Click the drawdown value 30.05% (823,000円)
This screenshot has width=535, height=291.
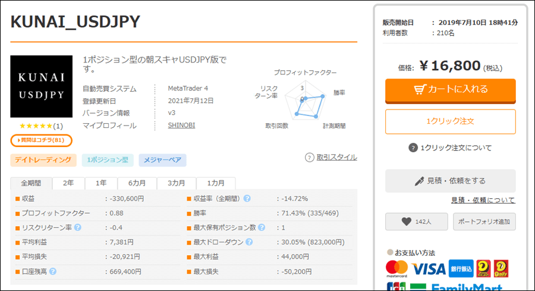click(313, 242)
